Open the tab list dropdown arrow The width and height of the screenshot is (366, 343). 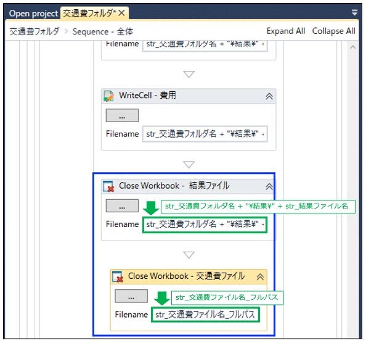354,12
